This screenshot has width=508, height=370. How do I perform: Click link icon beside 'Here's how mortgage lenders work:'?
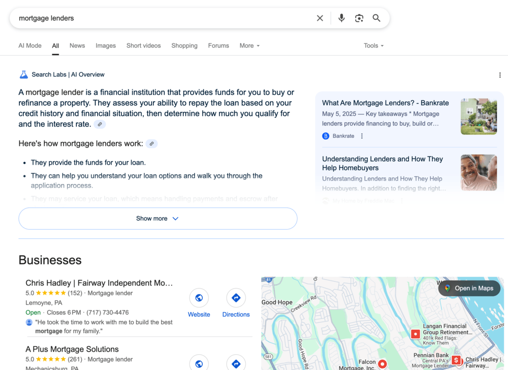pos(151,144)
